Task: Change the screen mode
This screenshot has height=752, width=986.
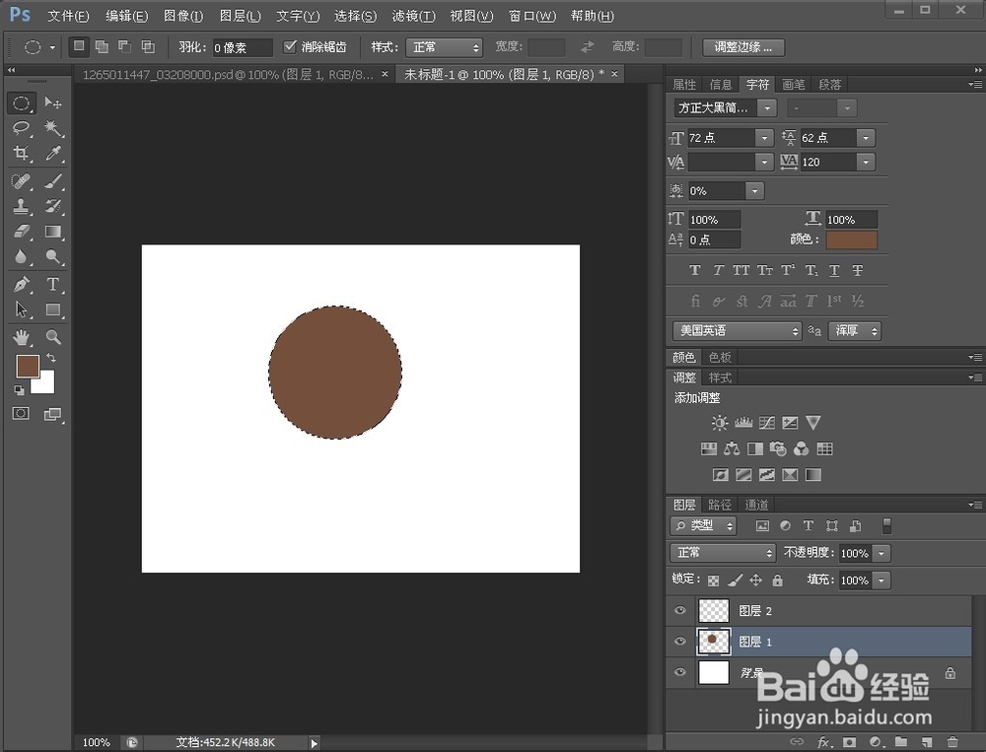Action: (53, 414)
